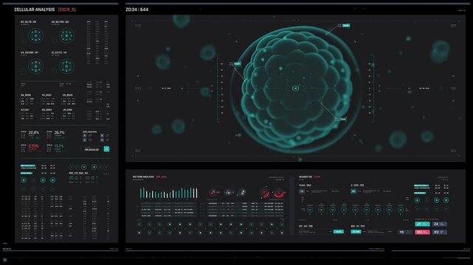Click the JR_0190 data block heading
The image size is (473, 265).
pos(68,110)
